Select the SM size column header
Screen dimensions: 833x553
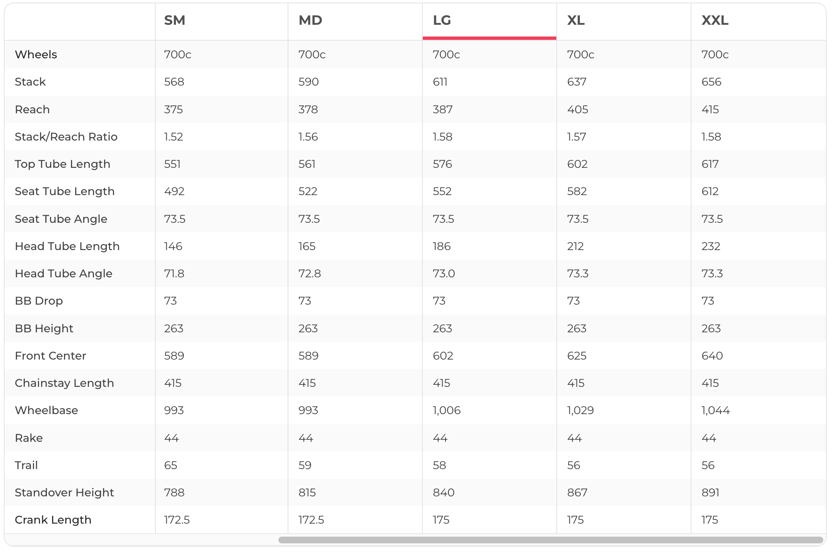(x=175, y=20)
